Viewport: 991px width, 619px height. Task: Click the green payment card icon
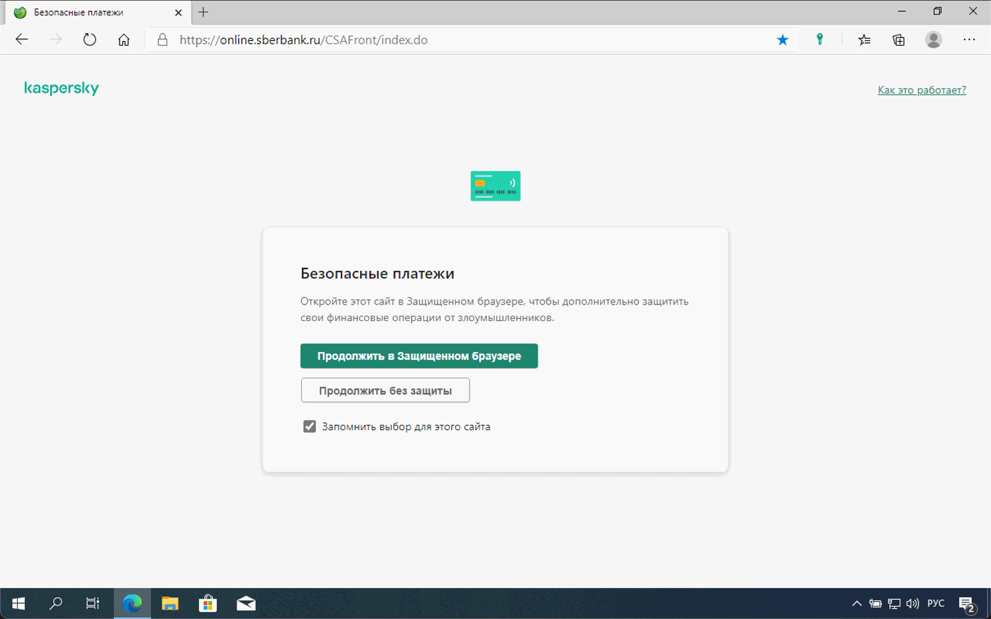click(x=495, y=186)
